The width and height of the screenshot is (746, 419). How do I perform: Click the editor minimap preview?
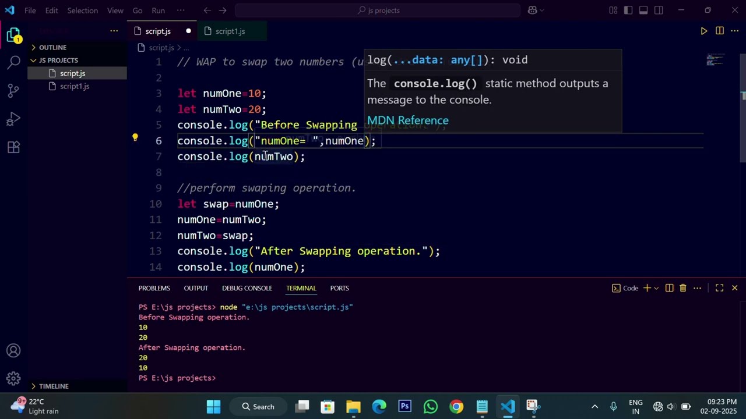(x=715, y=60)
